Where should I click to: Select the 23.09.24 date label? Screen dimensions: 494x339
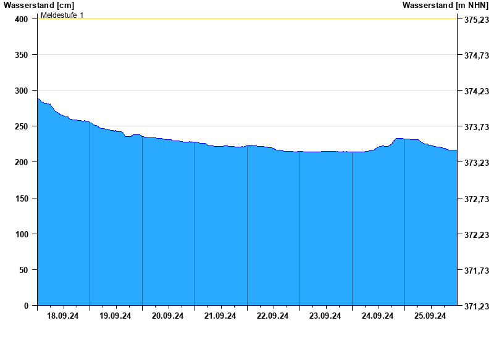click(325, 316)
